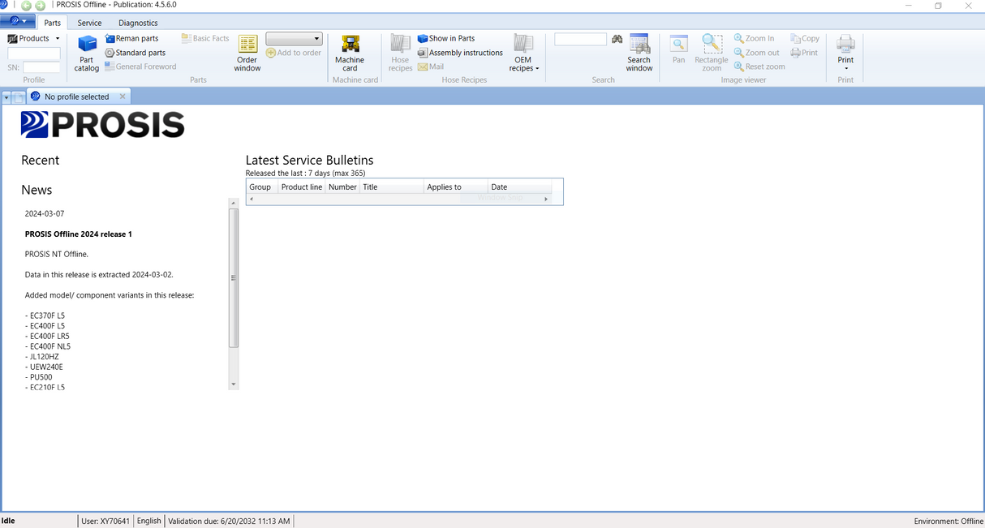This screenshot has width=985, height=528.
Task: Select Reman parts in ribbon
Action: 131,38
